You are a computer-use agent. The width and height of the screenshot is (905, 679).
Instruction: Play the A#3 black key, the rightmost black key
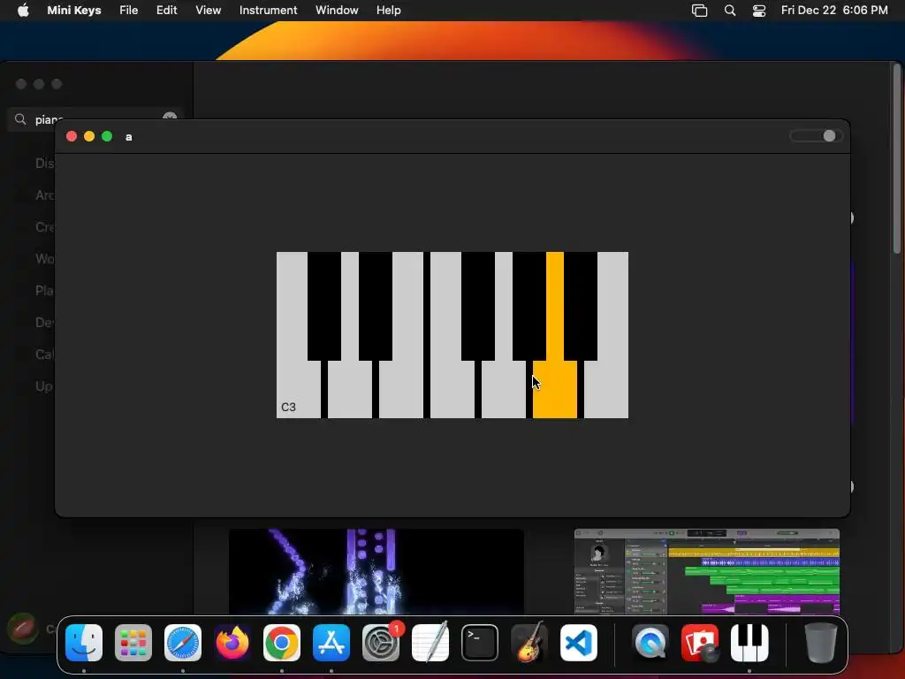coord(581,306)
